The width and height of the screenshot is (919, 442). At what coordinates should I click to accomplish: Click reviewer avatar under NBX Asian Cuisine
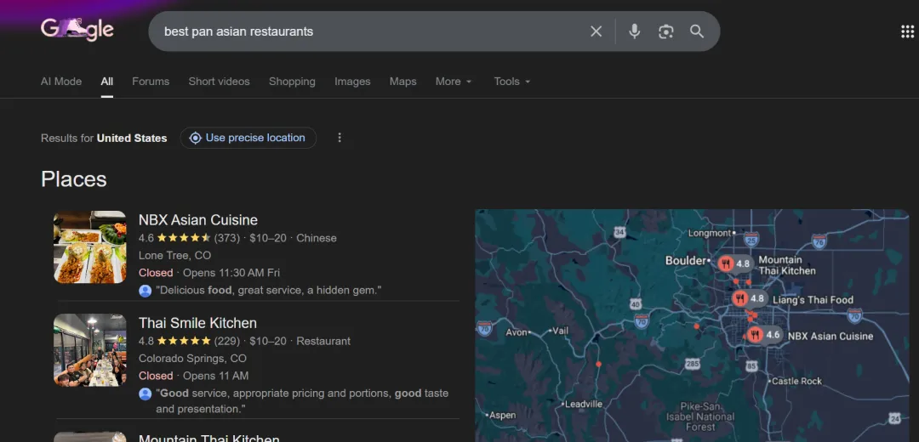tap(146, 291)
